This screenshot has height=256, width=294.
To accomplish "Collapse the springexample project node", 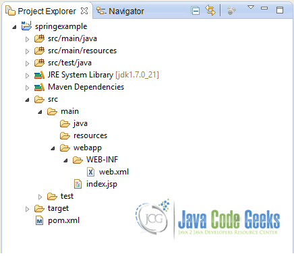I will click(14, 27).
